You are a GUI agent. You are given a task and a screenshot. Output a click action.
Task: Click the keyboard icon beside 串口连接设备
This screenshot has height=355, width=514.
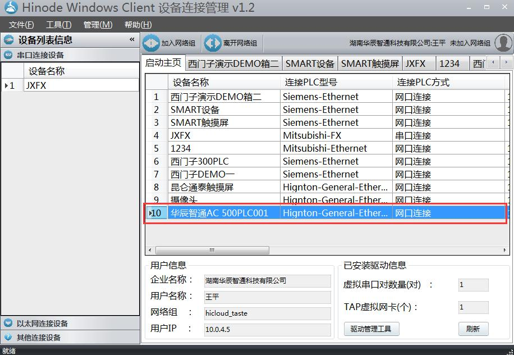point(7,54)
